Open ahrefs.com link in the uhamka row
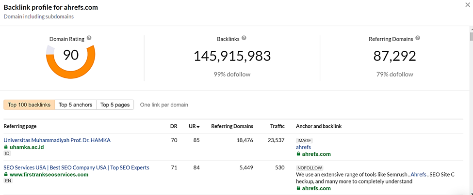 pyautogui.click(x=316, y=154)
